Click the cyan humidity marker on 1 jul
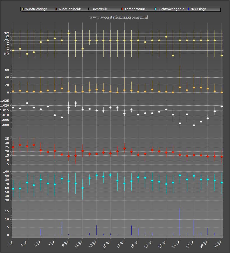 pyautogui.click(x=13, y=189)
